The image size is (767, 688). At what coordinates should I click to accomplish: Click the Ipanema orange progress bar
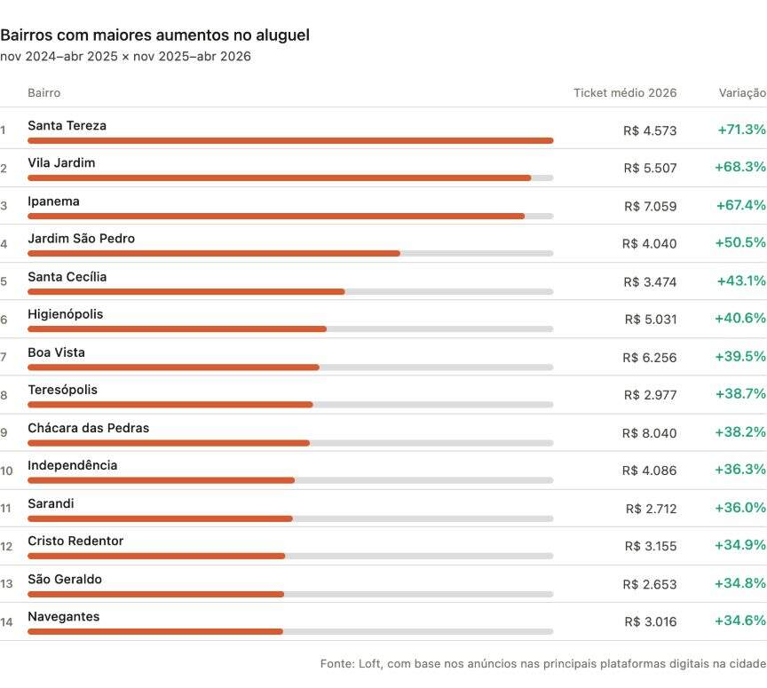[276, 217]
